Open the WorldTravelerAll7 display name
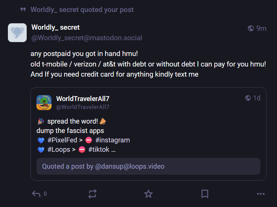Viewport: 277px width, 207px height. click(83, 98)
